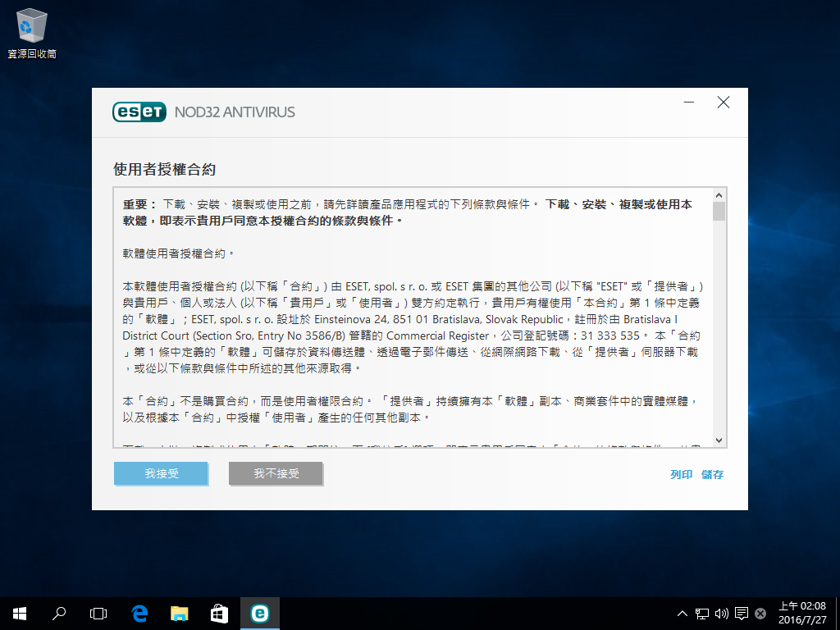
Task: Click the 我接受 accept button
Action: [161, 473]
